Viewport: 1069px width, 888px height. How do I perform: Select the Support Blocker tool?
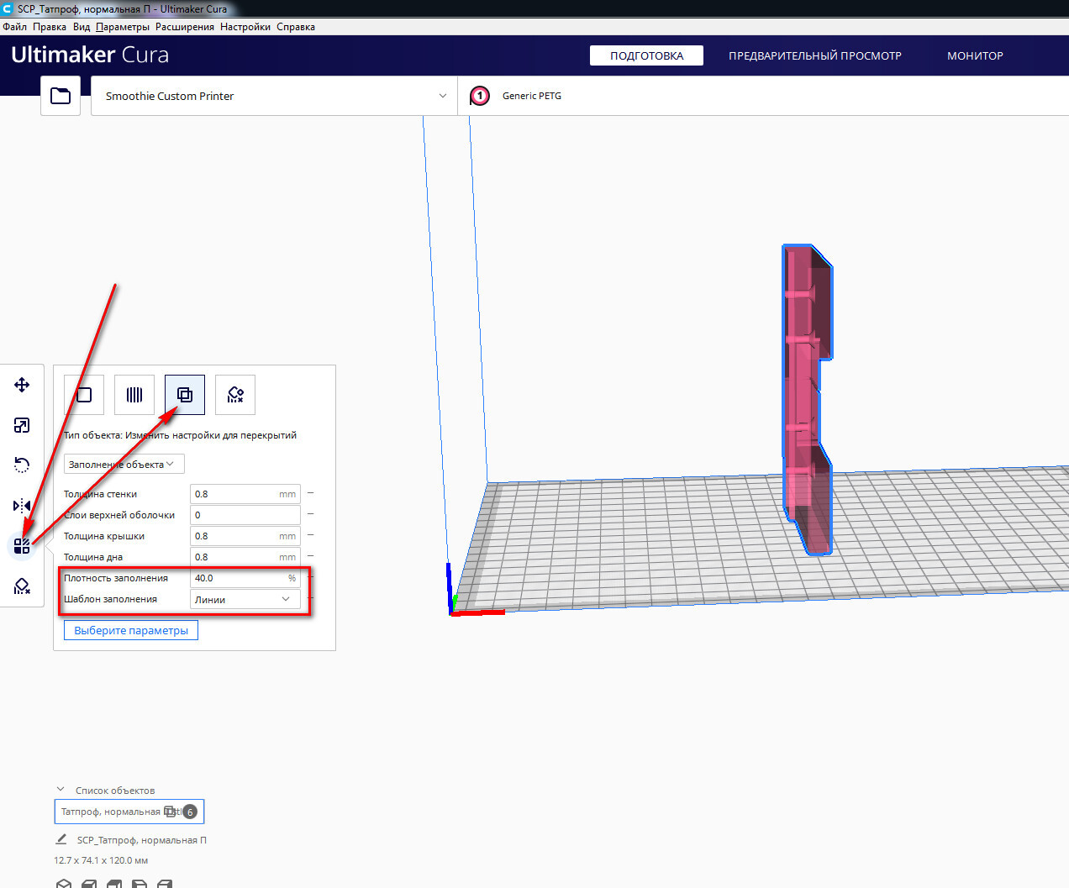(x=22, y=586)
